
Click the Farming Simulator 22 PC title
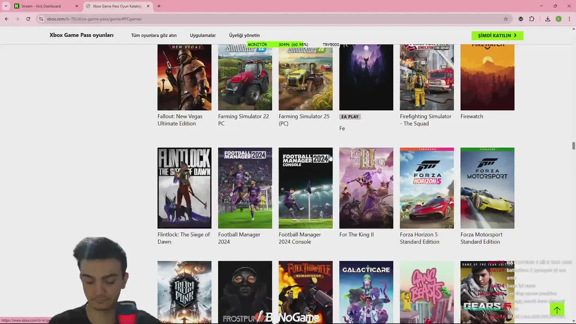click(243, 120)
